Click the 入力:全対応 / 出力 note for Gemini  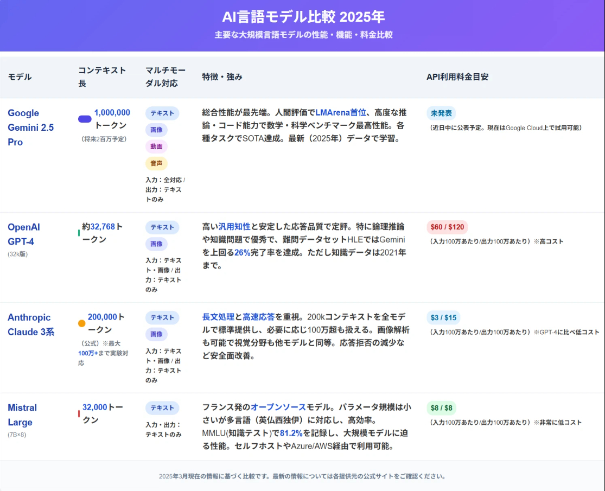[x=165, y=190]
